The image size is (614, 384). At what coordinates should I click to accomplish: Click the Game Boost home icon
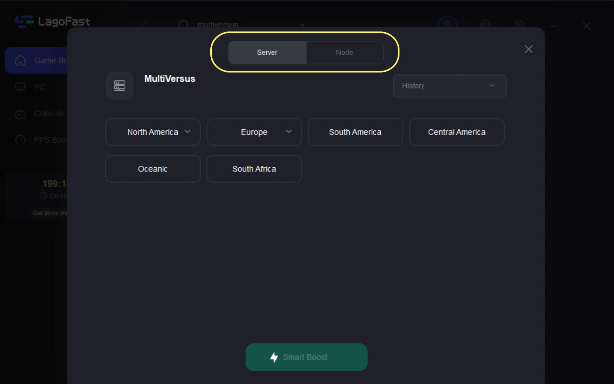20,61
